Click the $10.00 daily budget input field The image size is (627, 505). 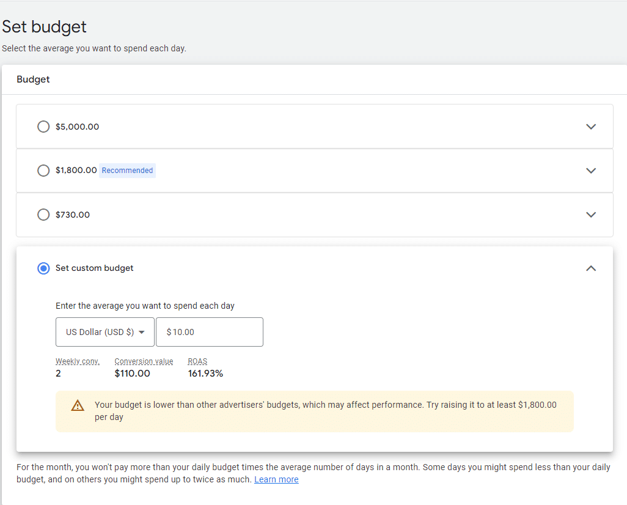tap(210, 332)
